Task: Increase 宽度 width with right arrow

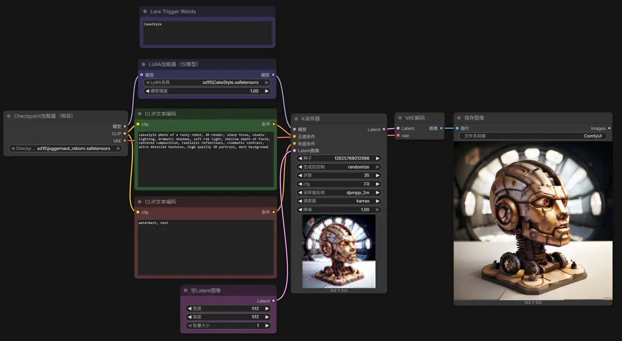Action: point(267,309)
